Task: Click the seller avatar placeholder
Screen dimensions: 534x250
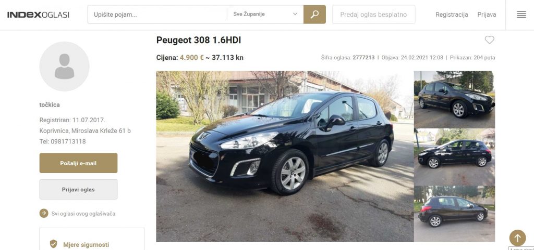Action: [x=64, y=67]
